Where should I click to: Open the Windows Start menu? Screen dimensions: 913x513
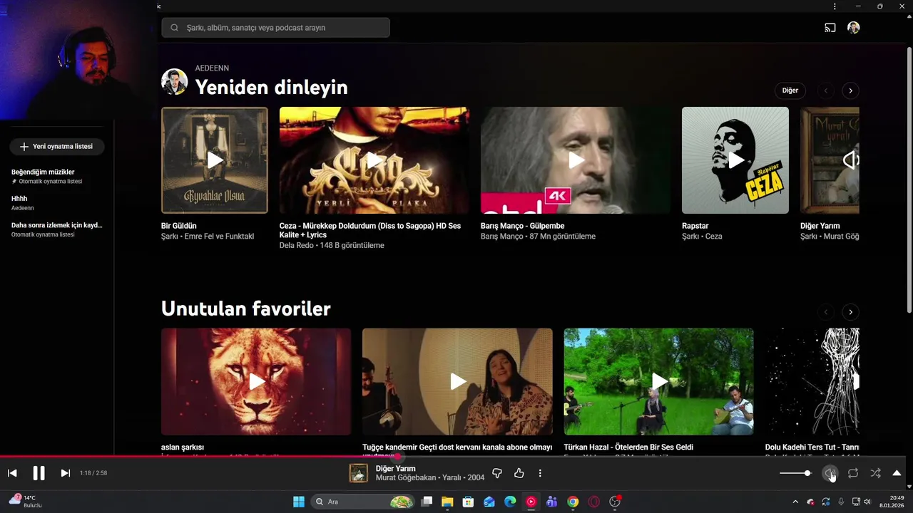coord(299,502)
